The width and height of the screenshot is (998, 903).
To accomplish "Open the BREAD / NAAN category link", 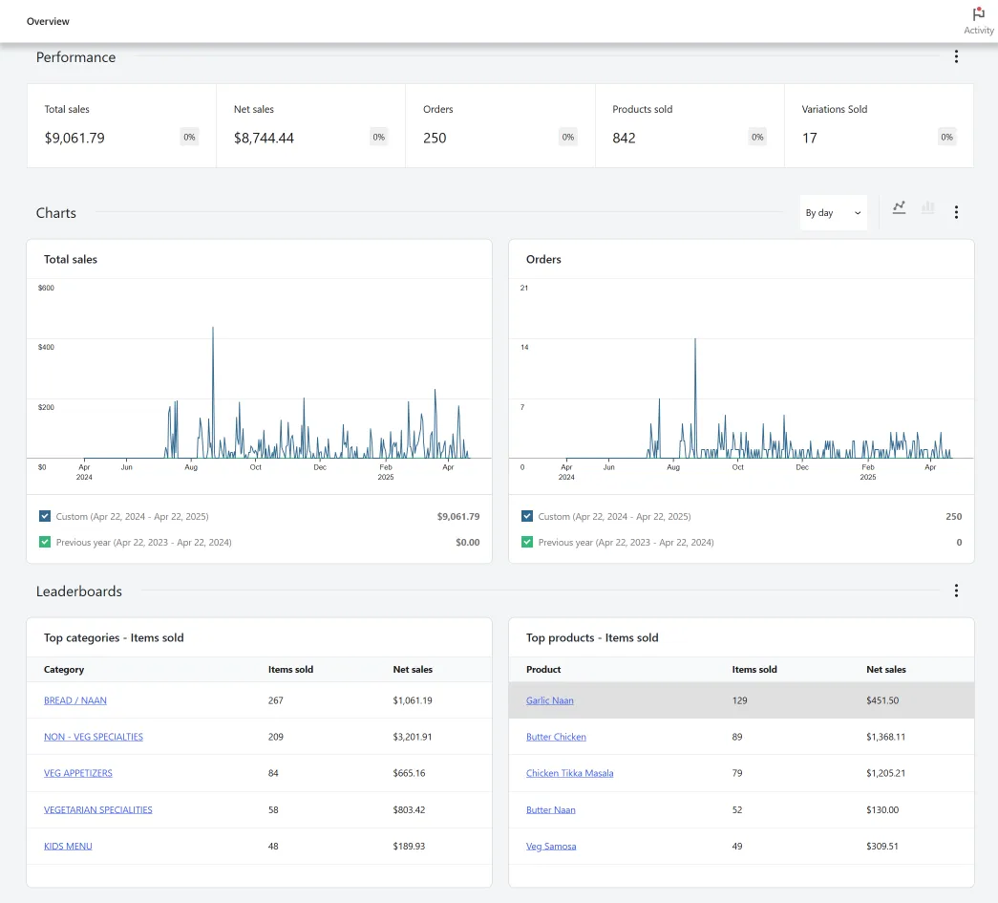I will [x=75, y=700].
